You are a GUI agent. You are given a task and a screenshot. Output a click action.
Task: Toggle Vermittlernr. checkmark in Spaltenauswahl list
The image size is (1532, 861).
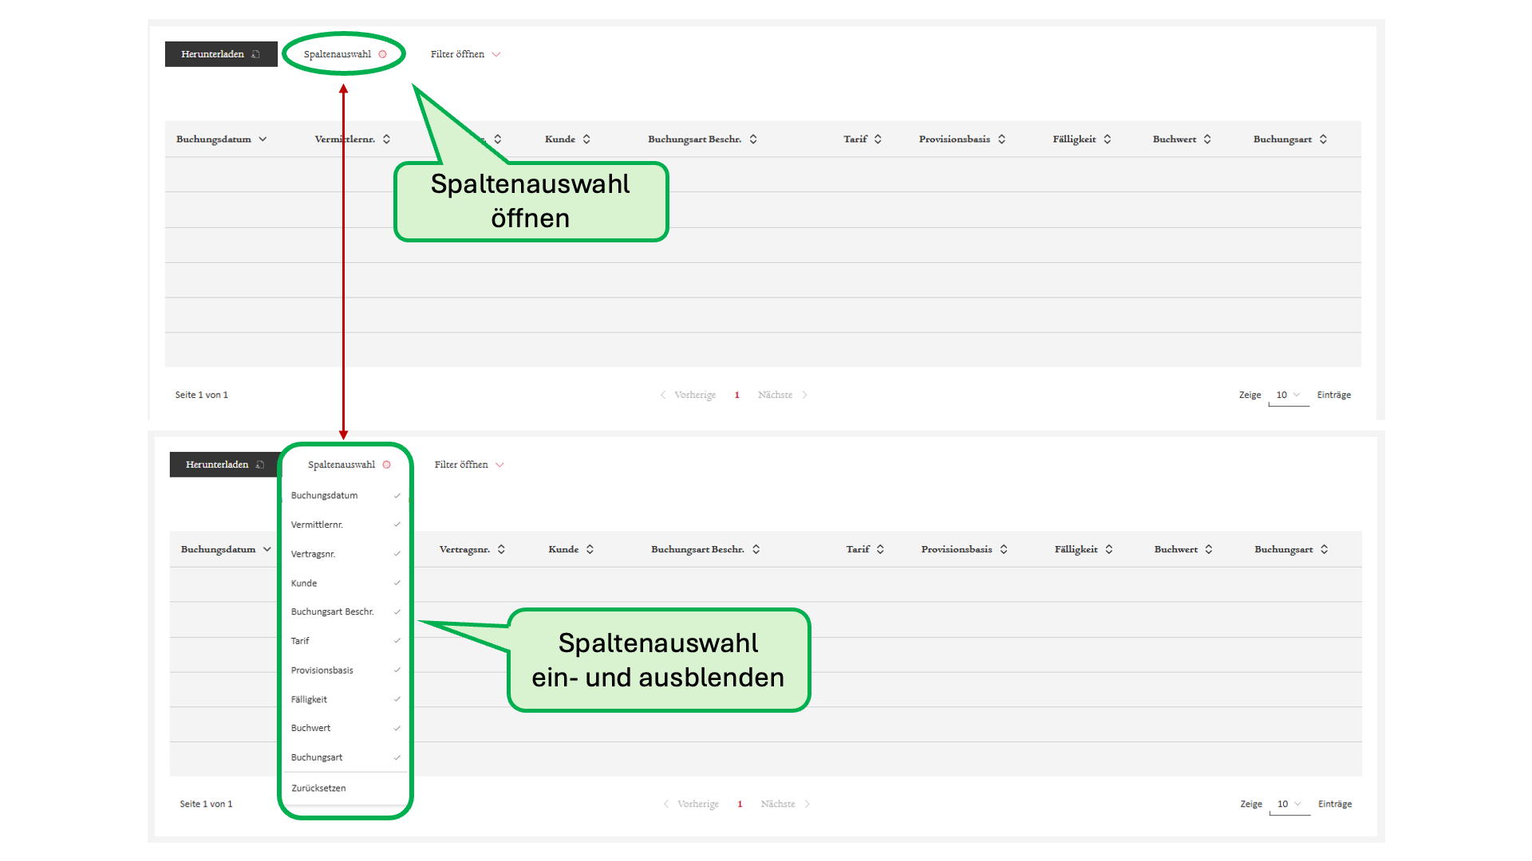tap(397, 525)
